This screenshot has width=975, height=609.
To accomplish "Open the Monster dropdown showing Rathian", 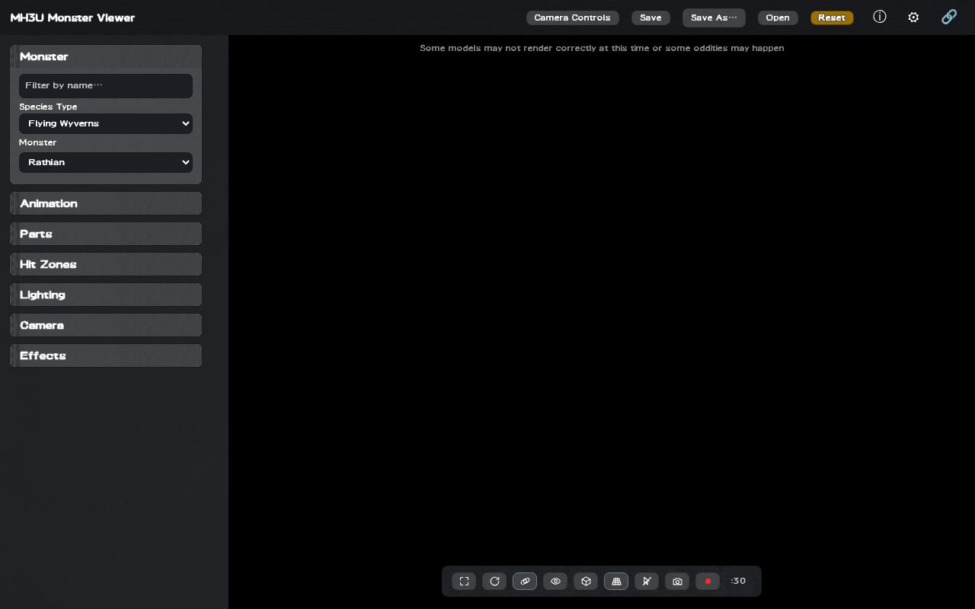I will pyautogui.click(x=106, y=162).
